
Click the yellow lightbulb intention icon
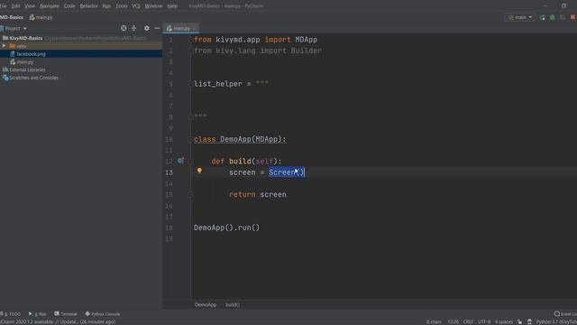[x=199, y=171]
